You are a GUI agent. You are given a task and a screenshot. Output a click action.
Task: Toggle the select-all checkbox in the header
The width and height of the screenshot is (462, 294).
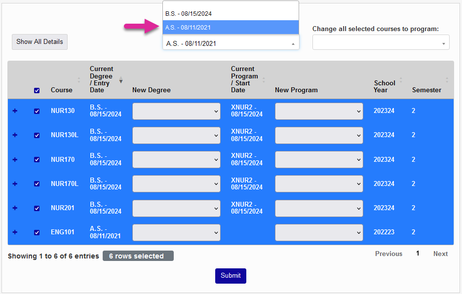(37, 90)
